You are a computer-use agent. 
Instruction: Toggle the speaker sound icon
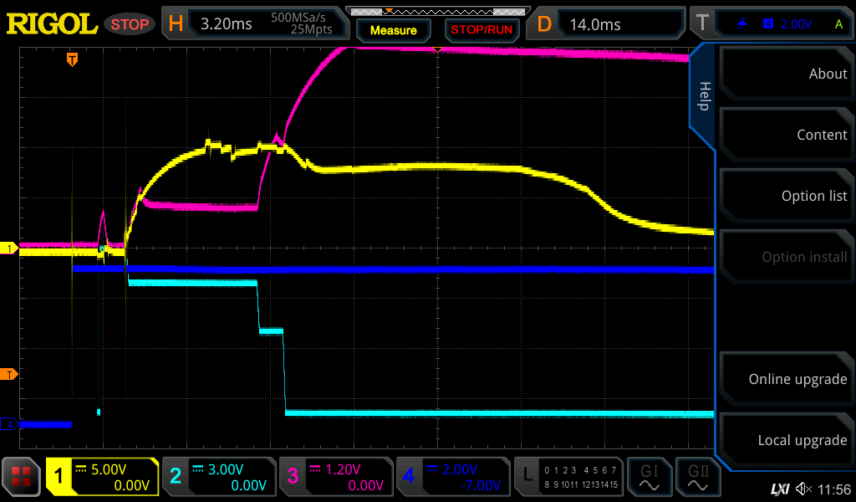(802, 488)
